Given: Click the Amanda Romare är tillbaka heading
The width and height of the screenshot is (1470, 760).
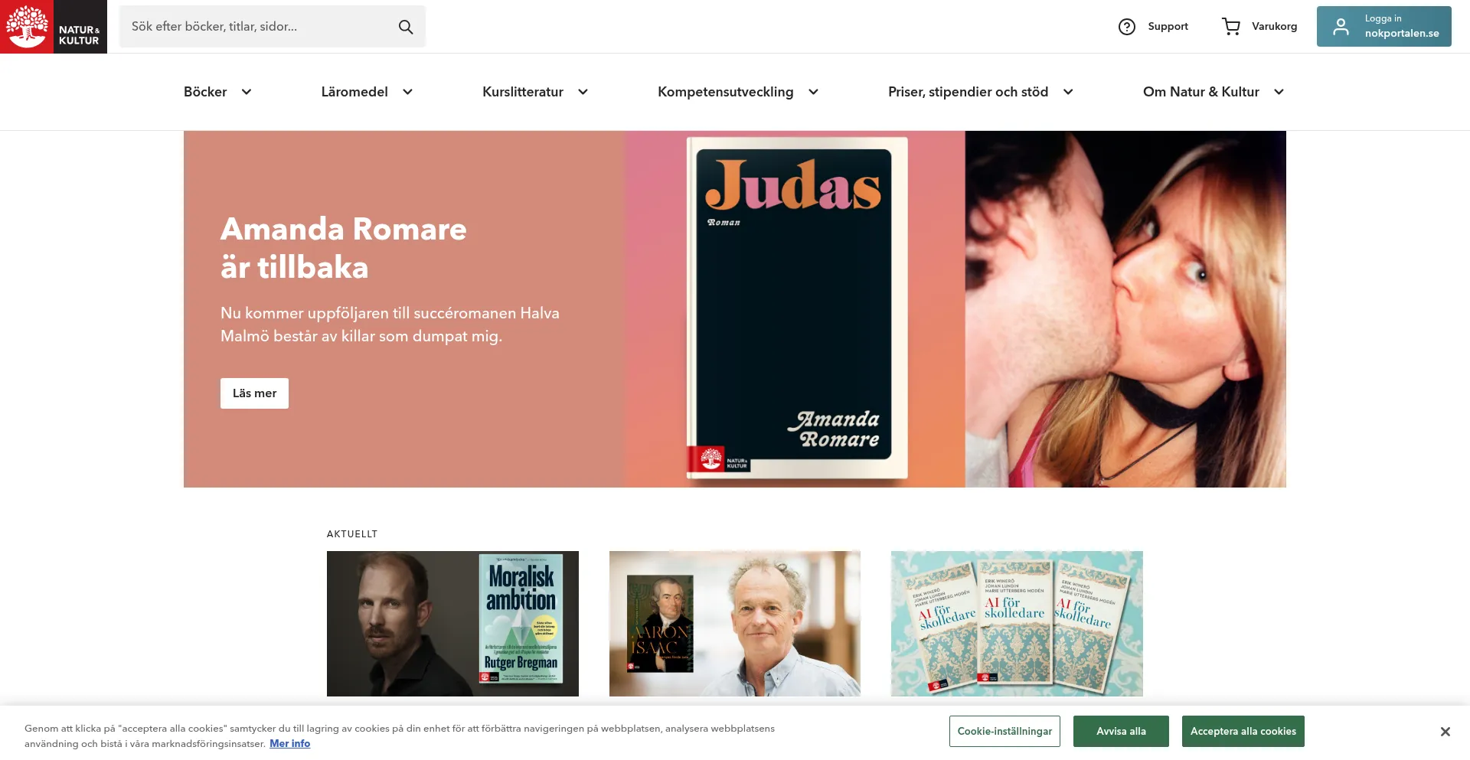Looking at the screenshot, I should click(x=344, y=248).
